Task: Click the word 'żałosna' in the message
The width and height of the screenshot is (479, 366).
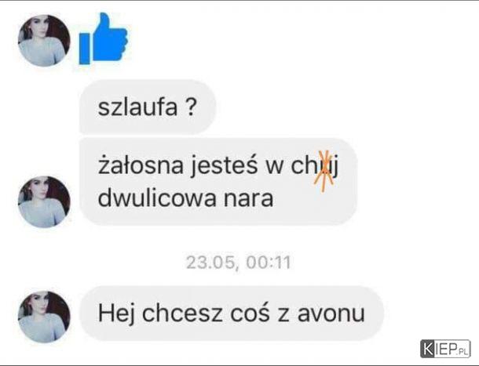Action: [141, 165]
